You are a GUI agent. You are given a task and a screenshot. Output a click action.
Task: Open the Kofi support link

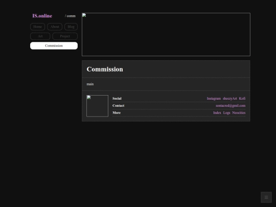(x=242, y=99)
